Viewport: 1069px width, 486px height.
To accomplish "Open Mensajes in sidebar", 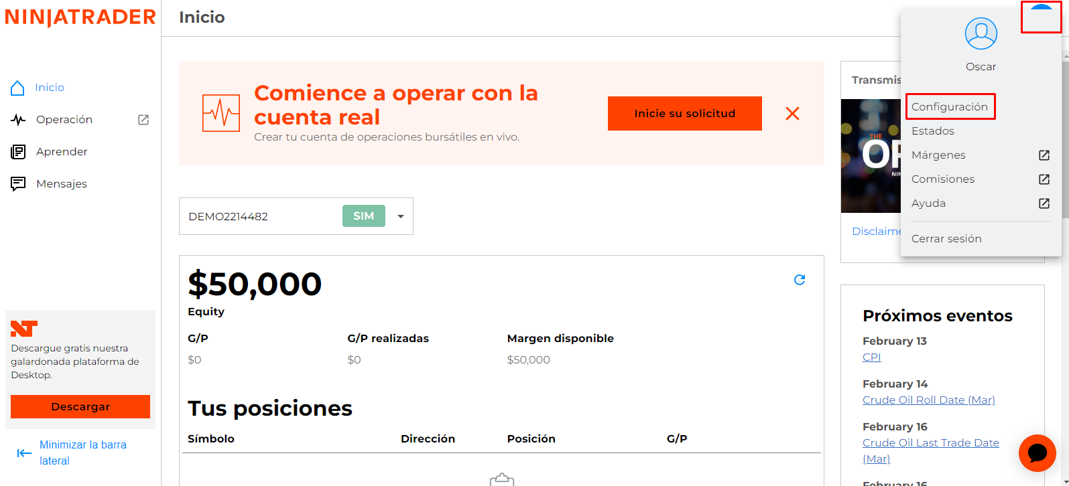I will (62, 184).
